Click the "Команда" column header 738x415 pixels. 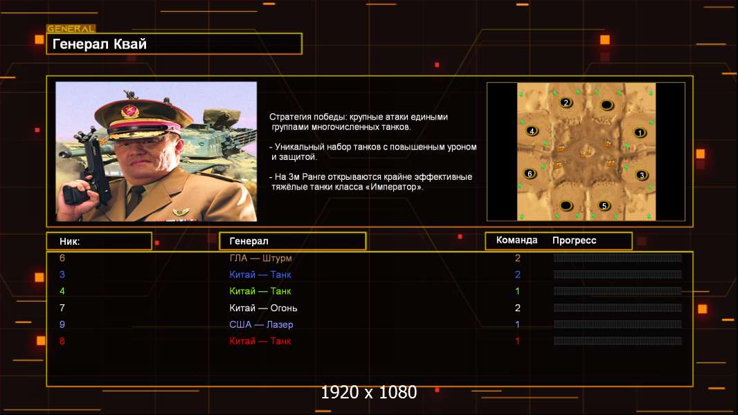point(516,240)
